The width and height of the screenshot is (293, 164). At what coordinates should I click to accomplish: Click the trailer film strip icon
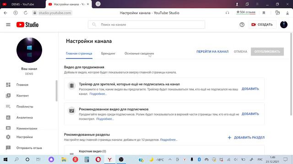point(71,86)
